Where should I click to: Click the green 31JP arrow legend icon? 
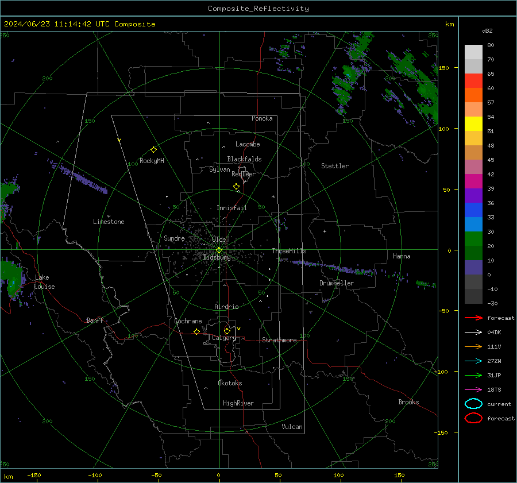tap(473, 375)
